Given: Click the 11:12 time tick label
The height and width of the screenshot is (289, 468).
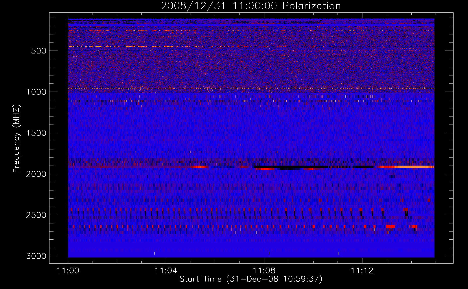Looking at the screenshot, I should tap(362, 271).
